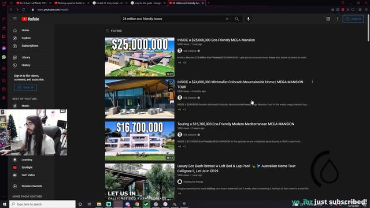
Task: Open three-dot menu for the $24,000,000 video
Action: click(312, 81)
